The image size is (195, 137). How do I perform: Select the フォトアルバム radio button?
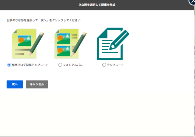pos(60,65)
